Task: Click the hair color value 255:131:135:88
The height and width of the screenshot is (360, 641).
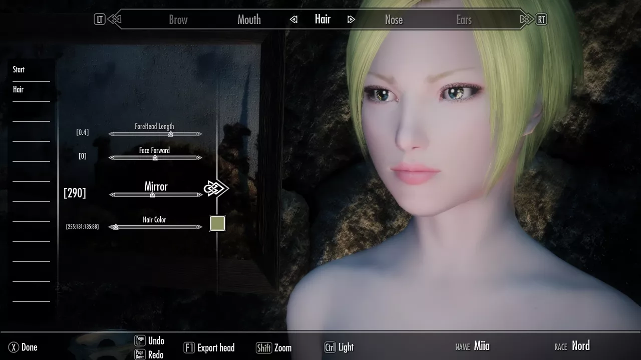Action: coord(82,226)
